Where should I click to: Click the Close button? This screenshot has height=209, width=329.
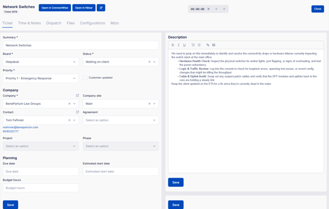[x=318, y=9]
